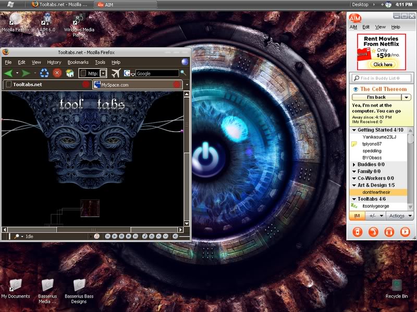Viewport: 417px width, 312px height.
Task: Collapse the Family 0/0 group
Action: pyautogui.click(x=354, y=172)
